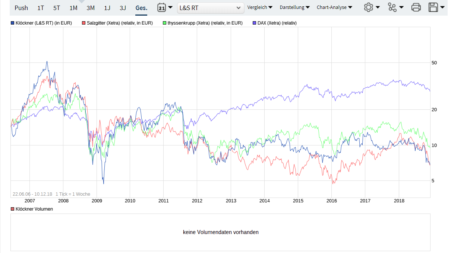Screen dimensions: 451x253
Task: Click the 50 y-axis value
Action: [434, 63]
